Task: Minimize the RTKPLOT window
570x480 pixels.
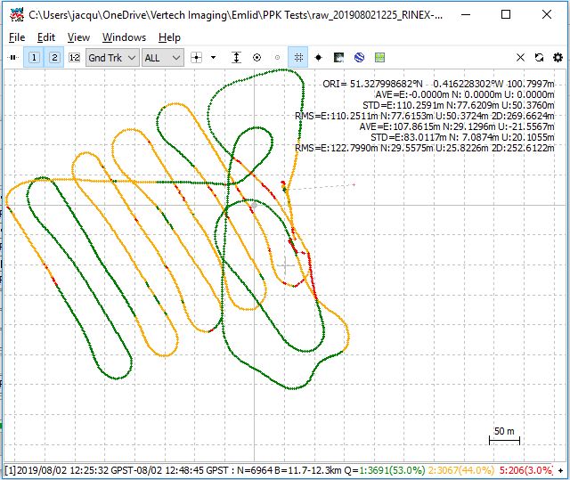Action: pos(466,14)
